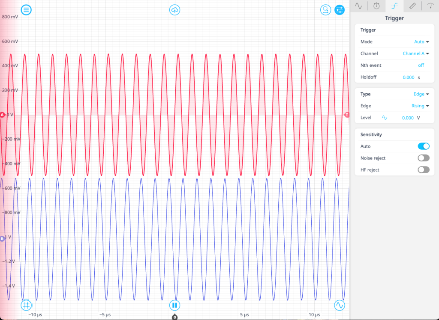Image resolution: width=439 pixels, height=320 pixels.
Task: Open the trigger Mode Auto dropdown
Action: (x=421, y=41)
